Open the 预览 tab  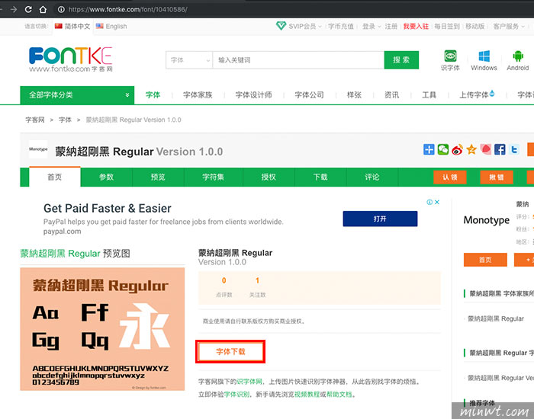point(158,177)
